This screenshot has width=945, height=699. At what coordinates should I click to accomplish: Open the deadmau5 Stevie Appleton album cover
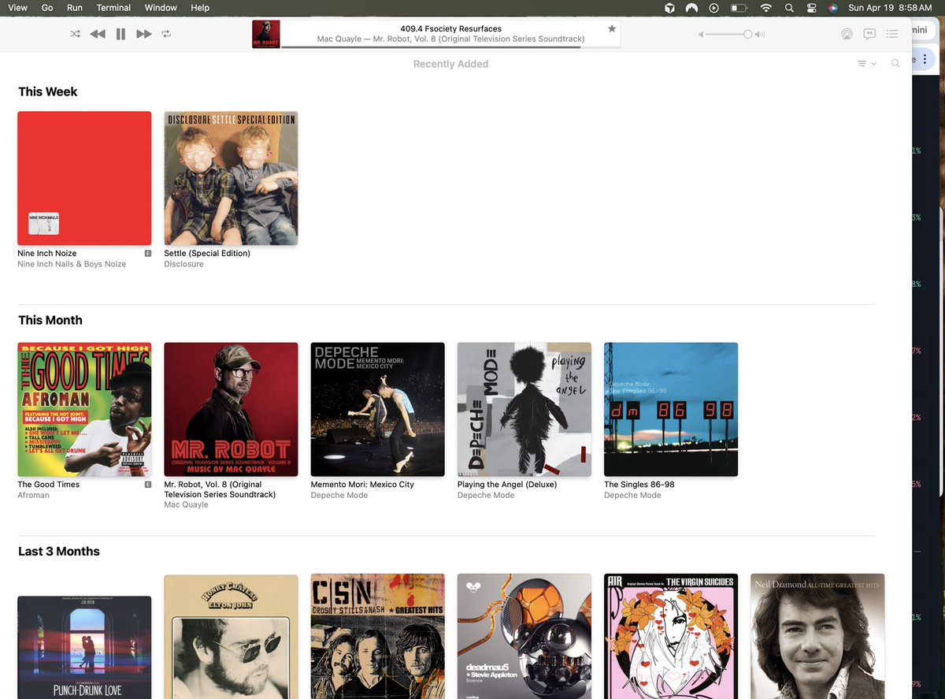pyautogui.click(x=524, y=637)
